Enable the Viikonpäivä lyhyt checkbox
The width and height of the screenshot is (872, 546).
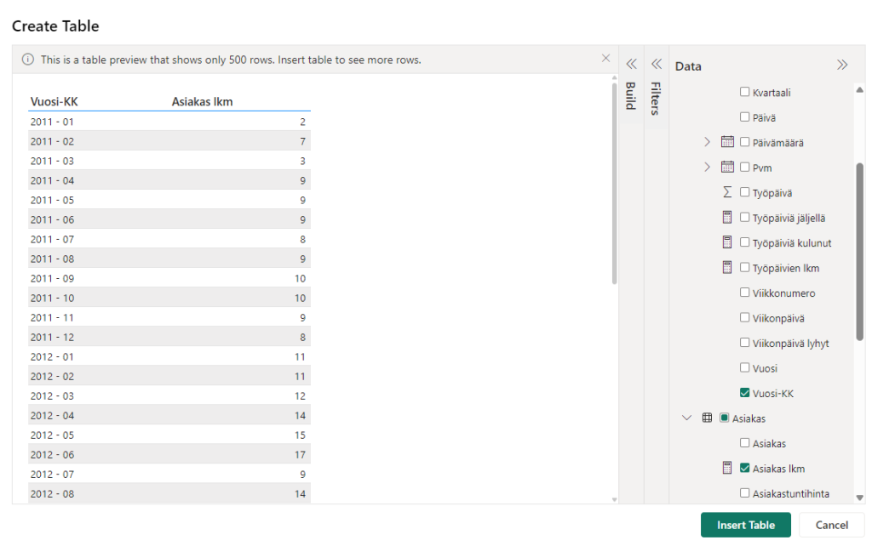click(744, 342)
